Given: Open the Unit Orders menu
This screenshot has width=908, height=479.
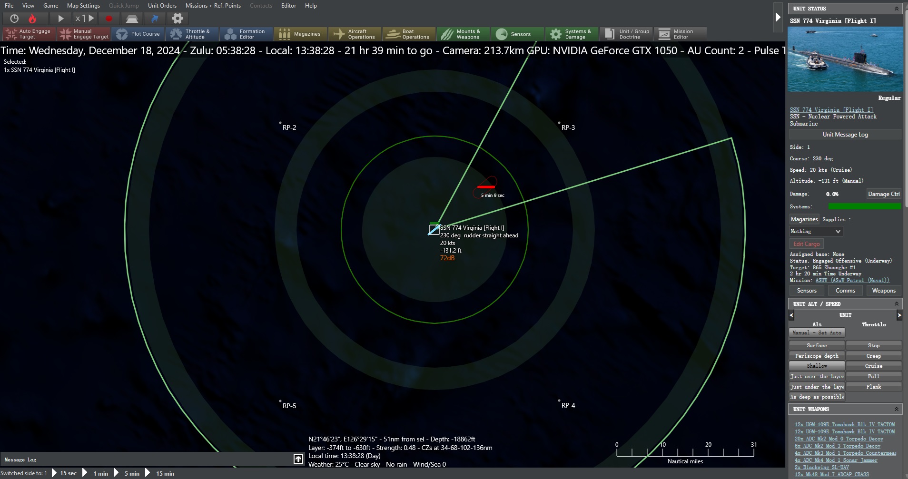Looking at the screenshot, I should (x=162, y=6).
